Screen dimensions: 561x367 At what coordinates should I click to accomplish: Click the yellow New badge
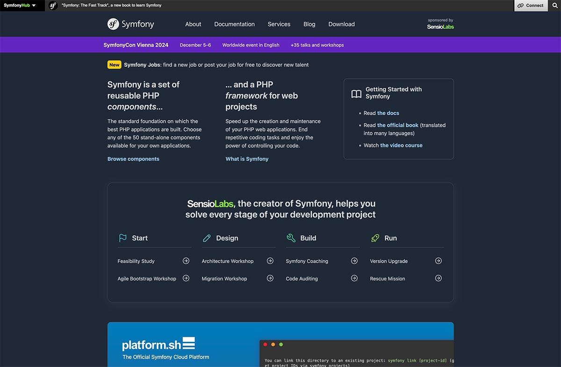coord(115,65)
